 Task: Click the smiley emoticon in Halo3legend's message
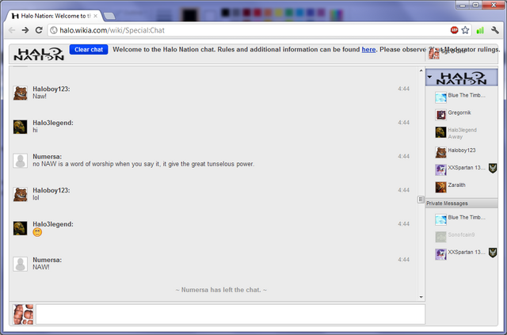pyautogui.click(x=37, y=232)
